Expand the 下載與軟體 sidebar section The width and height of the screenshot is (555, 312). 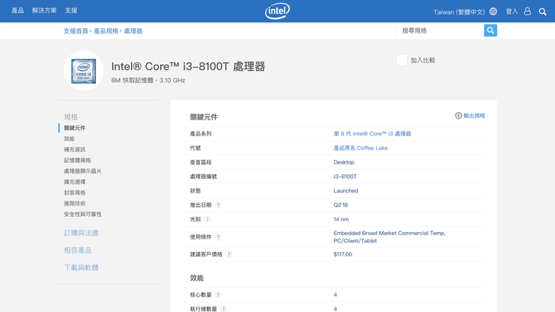tap(81, 268)
